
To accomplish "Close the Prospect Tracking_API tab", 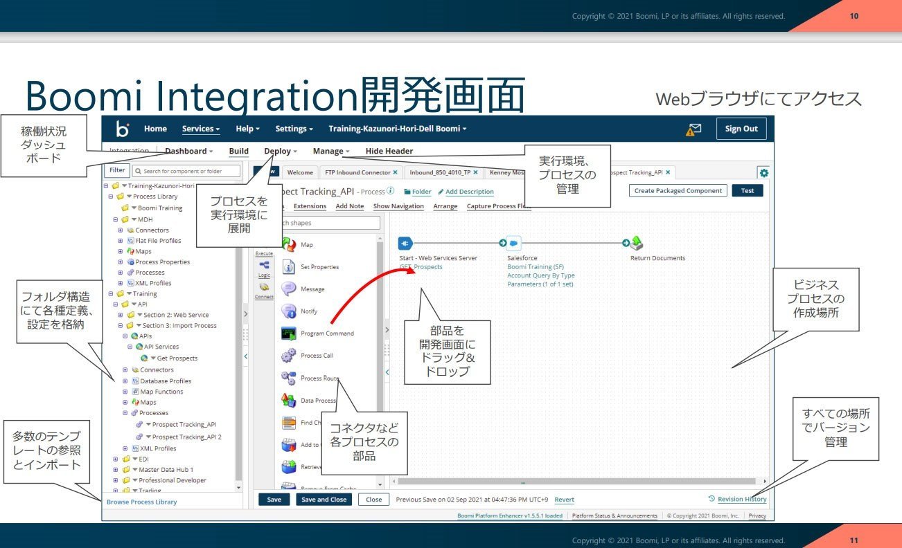I will point(669,172).
